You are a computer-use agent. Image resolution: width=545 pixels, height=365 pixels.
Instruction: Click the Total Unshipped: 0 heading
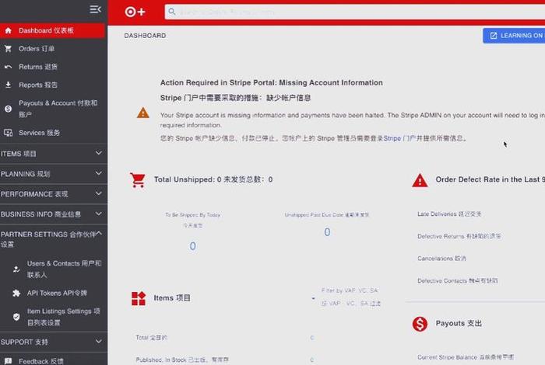point(213,179)
